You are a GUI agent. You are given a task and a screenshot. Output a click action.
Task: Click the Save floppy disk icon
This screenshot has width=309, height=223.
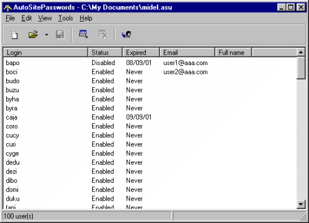60,35
